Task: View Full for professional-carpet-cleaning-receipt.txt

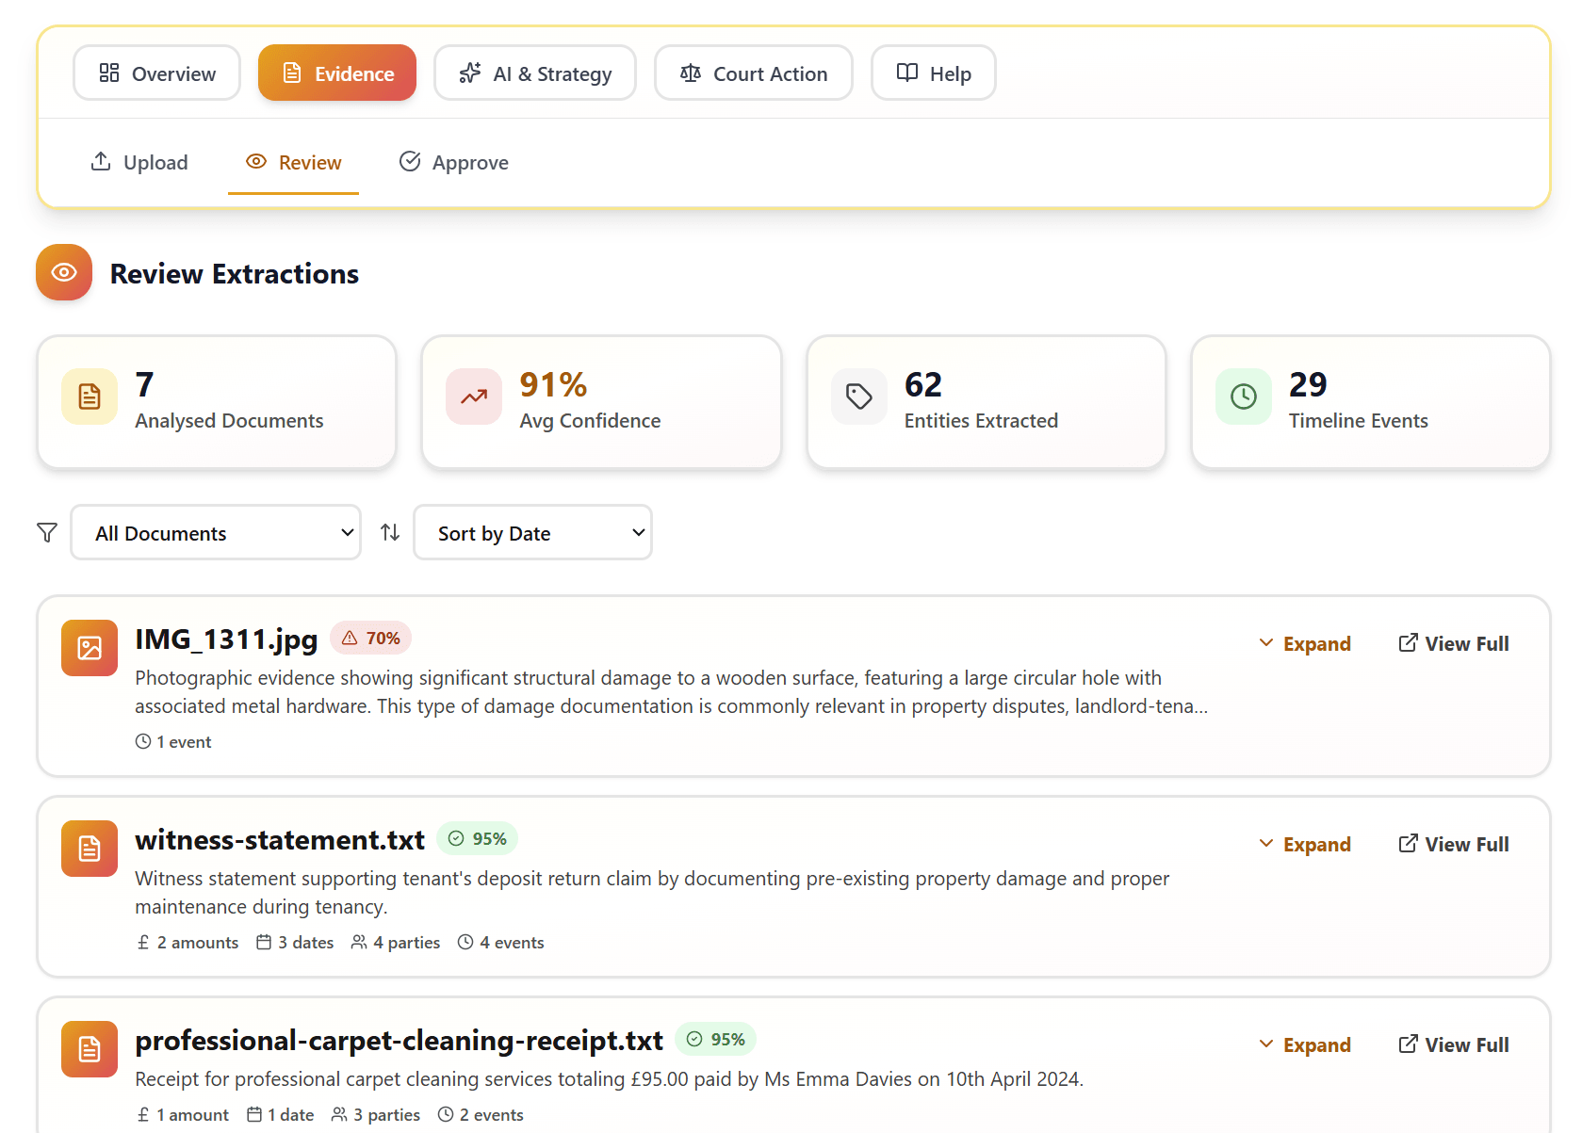Action: coord(1453,1044)
